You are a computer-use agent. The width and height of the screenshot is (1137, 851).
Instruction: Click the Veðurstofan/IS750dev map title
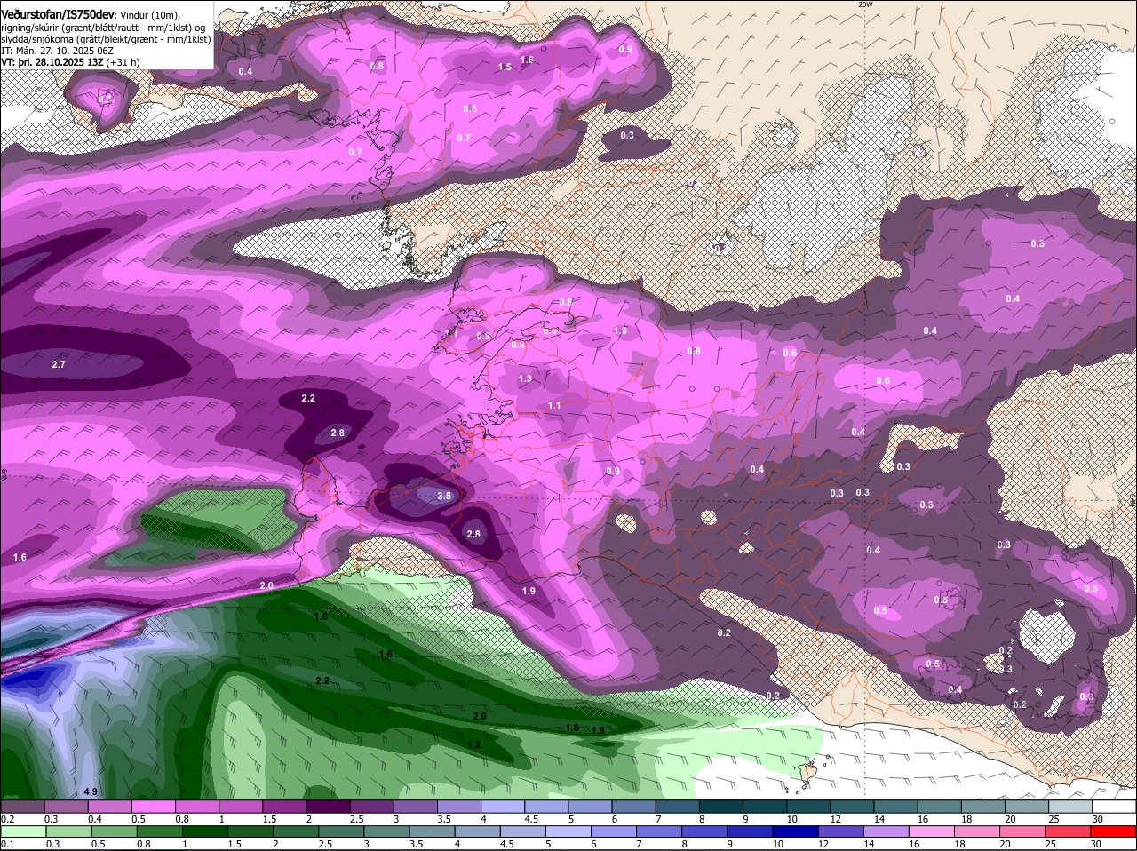click(57, 14)
